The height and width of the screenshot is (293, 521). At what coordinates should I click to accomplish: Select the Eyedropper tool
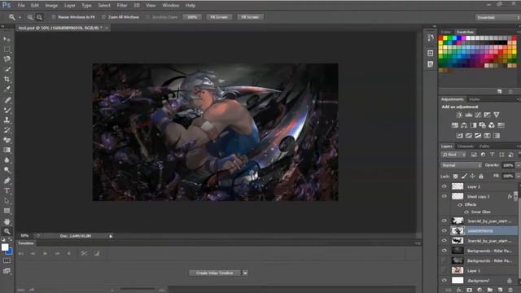[x=7, y=89]
